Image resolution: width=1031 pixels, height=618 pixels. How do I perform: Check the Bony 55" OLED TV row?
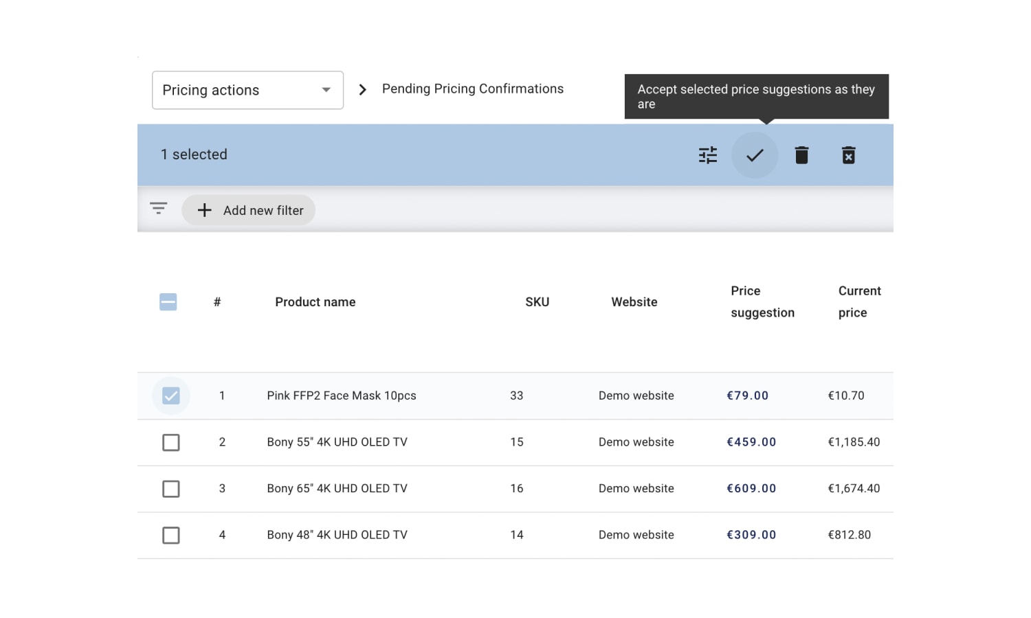click(171, 442)
